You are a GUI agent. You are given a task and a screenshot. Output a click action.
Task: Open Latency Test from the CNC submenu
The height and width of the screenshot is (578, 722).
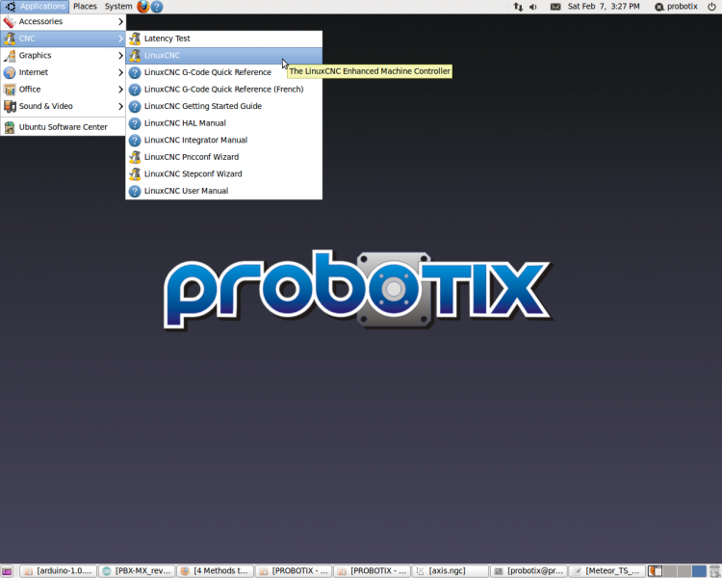point(223,39)
